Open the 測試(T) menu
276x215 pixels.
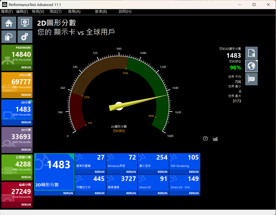click(56, 12)
